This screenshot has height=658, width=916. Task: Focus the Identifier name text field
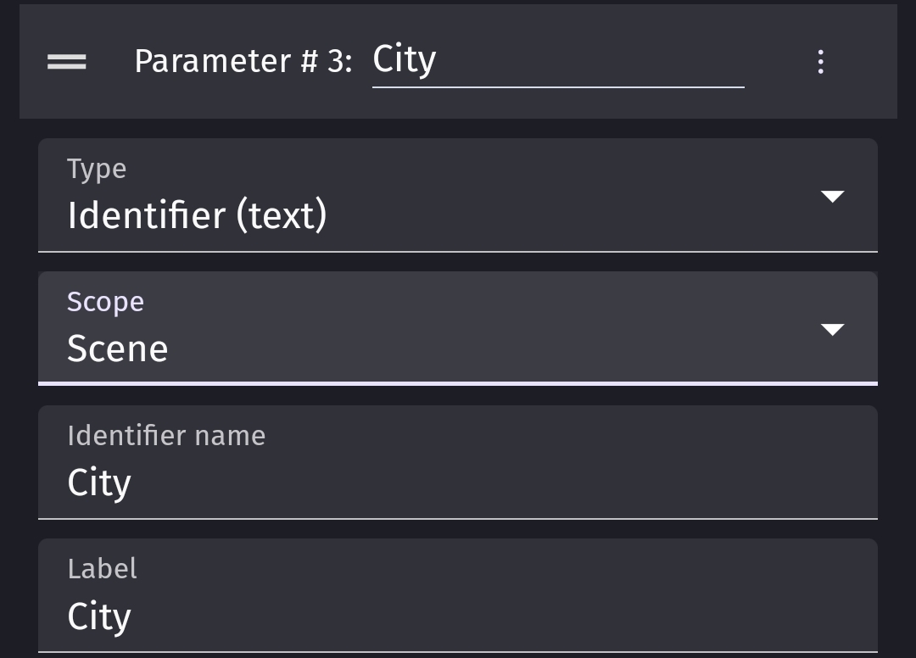click(458, 462)
